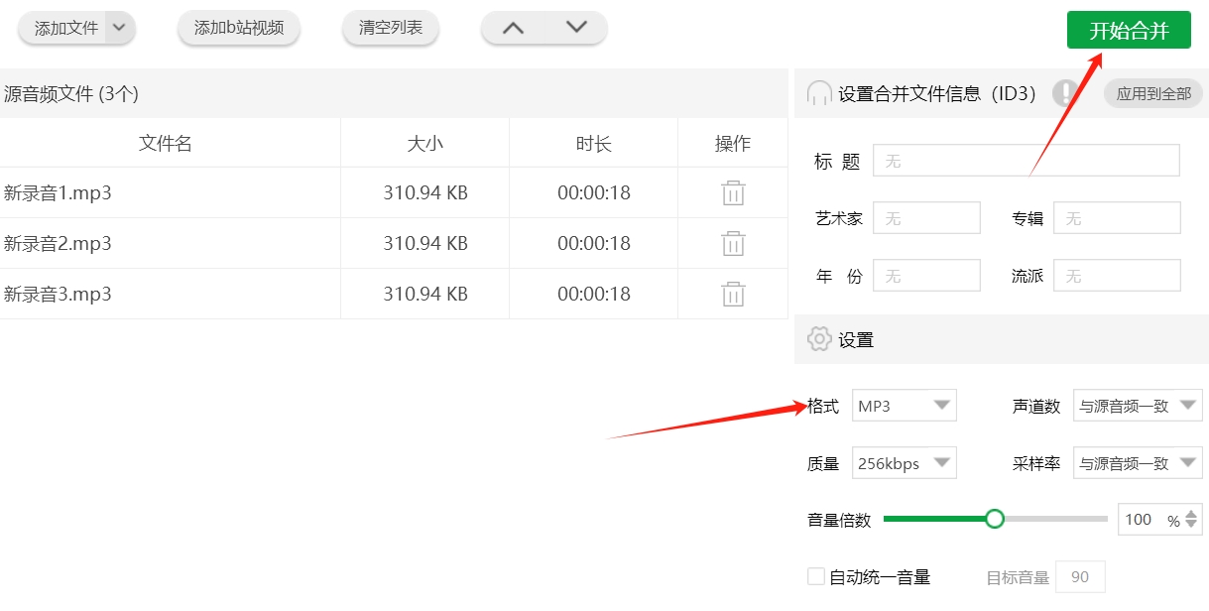The image size is (1209, 611).
Task: Click the volume percent 100 field
Action: [x=1159, y=519]
